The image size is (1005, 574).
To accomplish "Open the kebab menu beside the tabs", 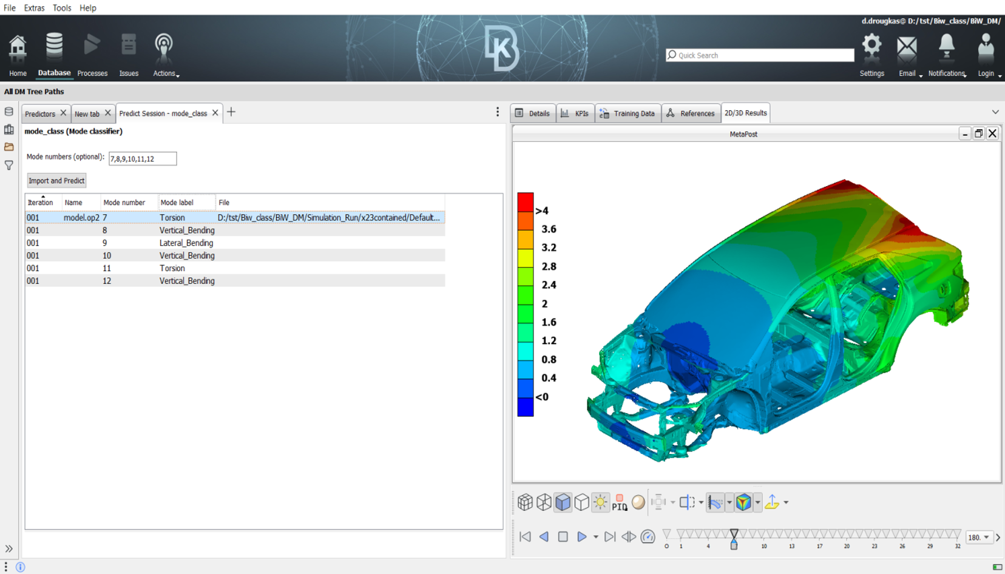I will [498, 112].
